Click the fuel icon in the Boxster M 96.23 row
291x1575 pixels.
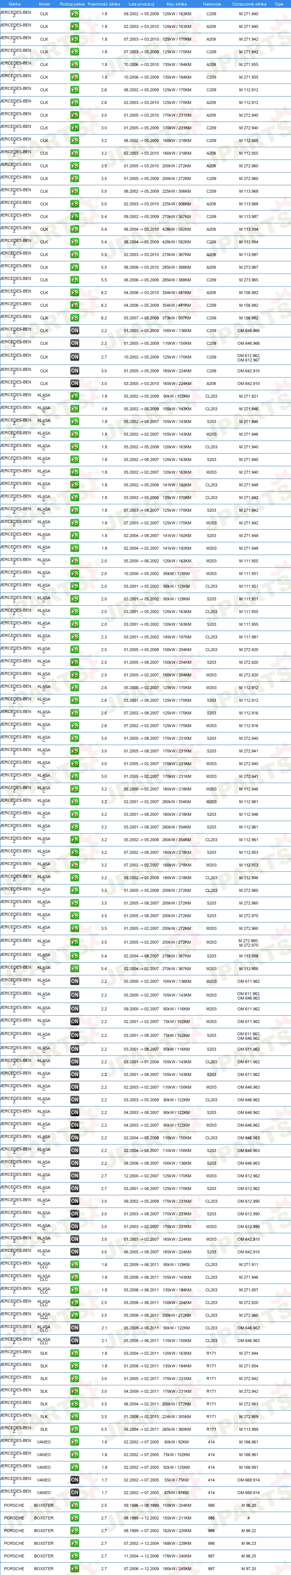click(74, 1543)
